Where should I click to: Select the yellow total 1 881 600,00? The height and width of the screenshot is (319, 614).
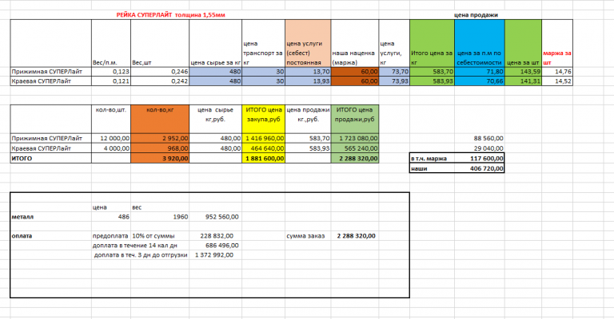click(x=264, y=159)
